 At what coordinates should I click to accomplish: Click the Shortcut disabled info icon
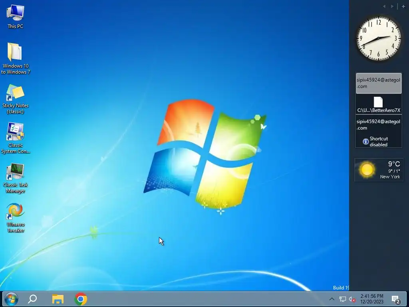(x=366, y=142)
